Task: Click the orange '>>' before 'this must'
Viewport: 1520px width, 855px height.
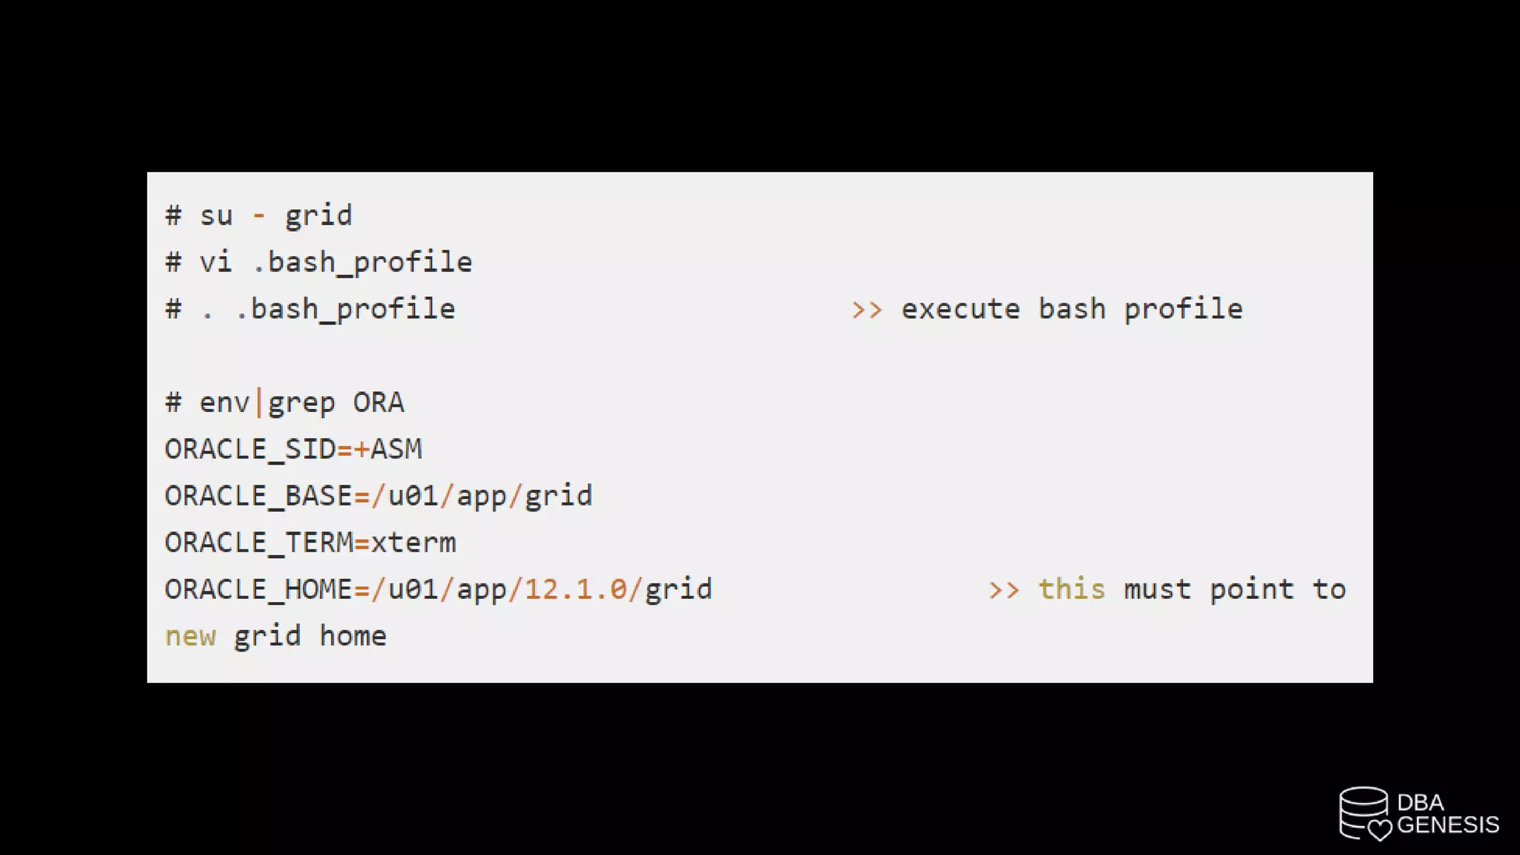Action: click(x=1003, y=590)
